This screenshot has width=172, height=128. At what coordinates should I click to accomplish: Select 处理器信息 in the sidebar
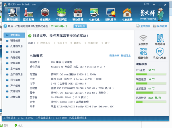click(x=16, y=46)
